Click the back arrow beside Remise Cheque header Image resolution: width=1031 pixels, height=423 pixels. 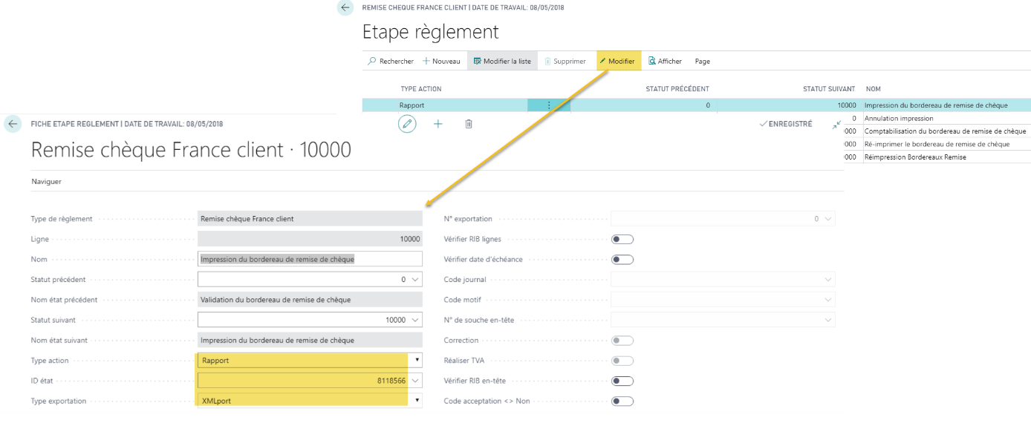point(345,7)
